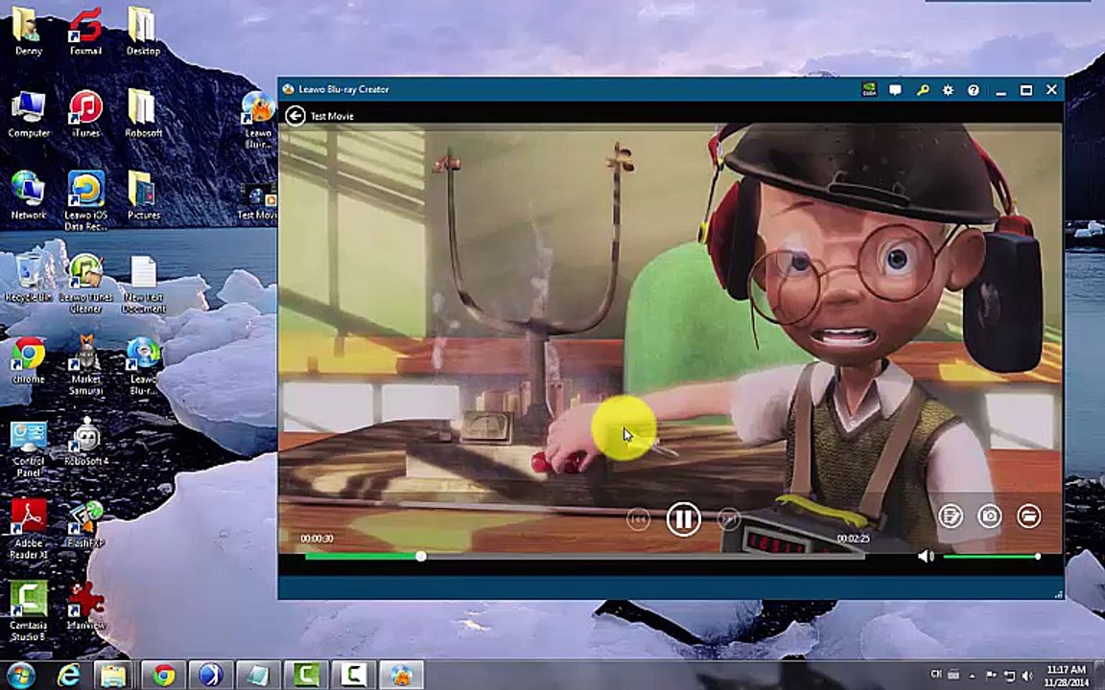Click the Leawo Blu-ray Creator title logo
The width and height of the screenshot is (1105, 690).
pyautogui.click(x=288, y=89)
